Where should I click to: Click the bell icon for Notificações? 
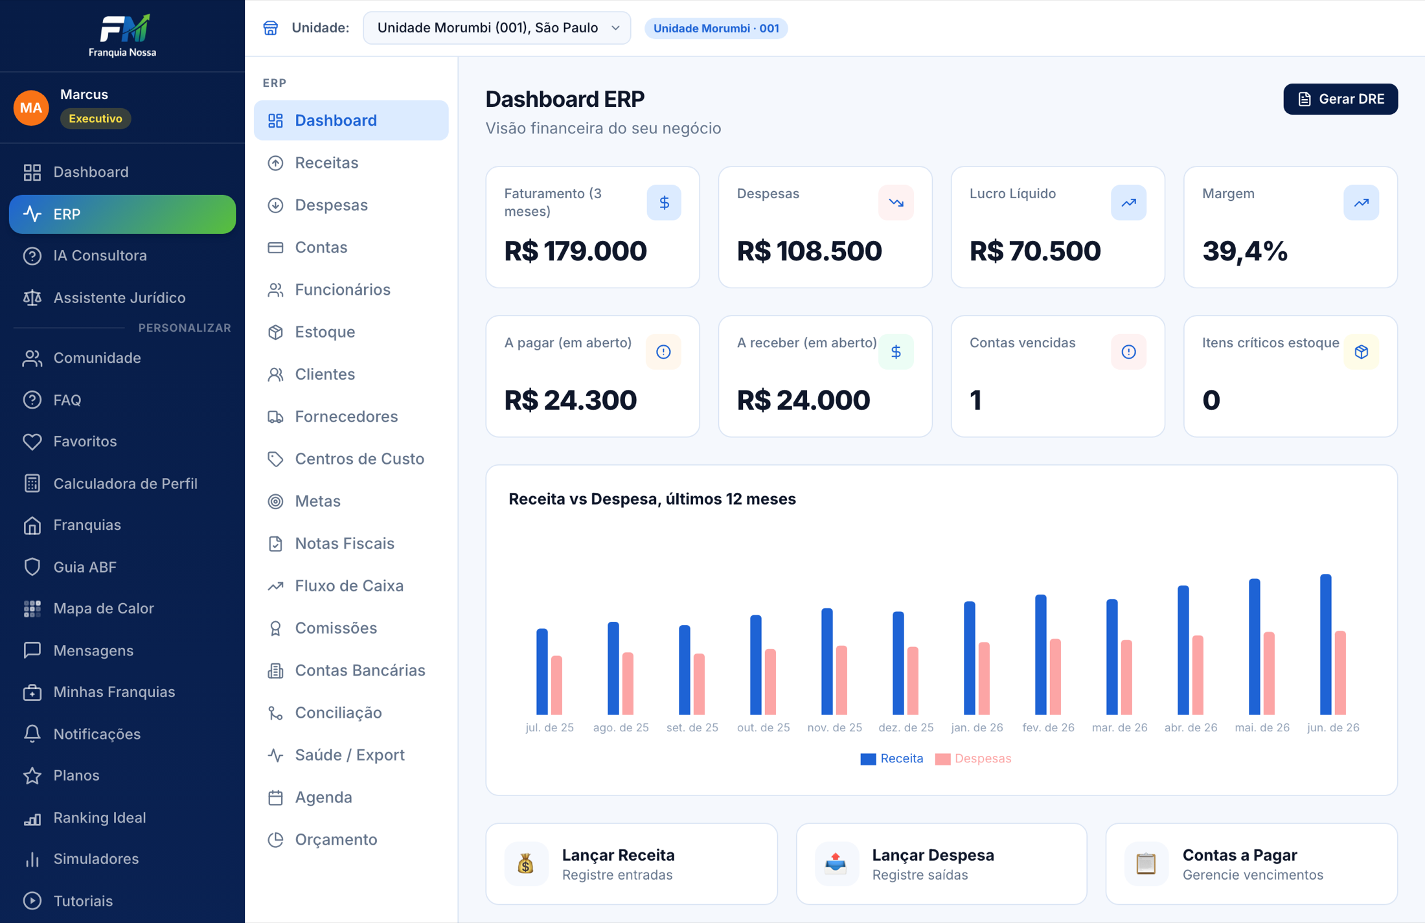tap(32, 734)
